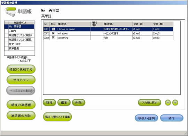Click the e2.mp3 audio cell
This screenshot has height=136, width=188.
(x=142, y=33)
